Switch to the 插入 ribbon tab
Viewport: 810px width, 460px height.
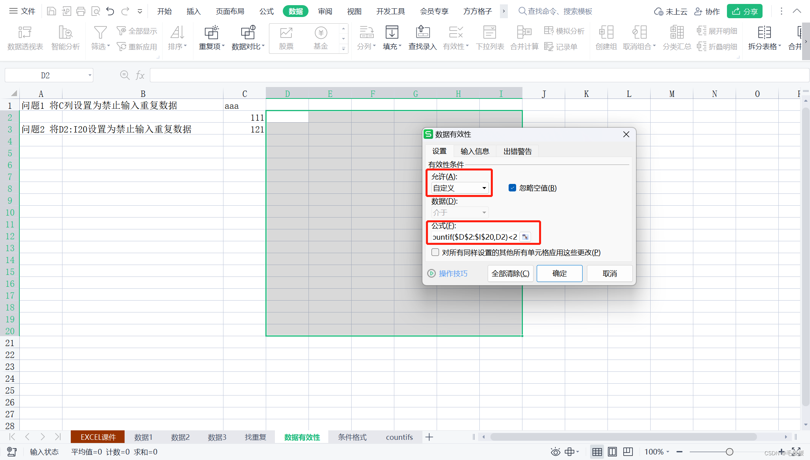(x=193, y=11)
